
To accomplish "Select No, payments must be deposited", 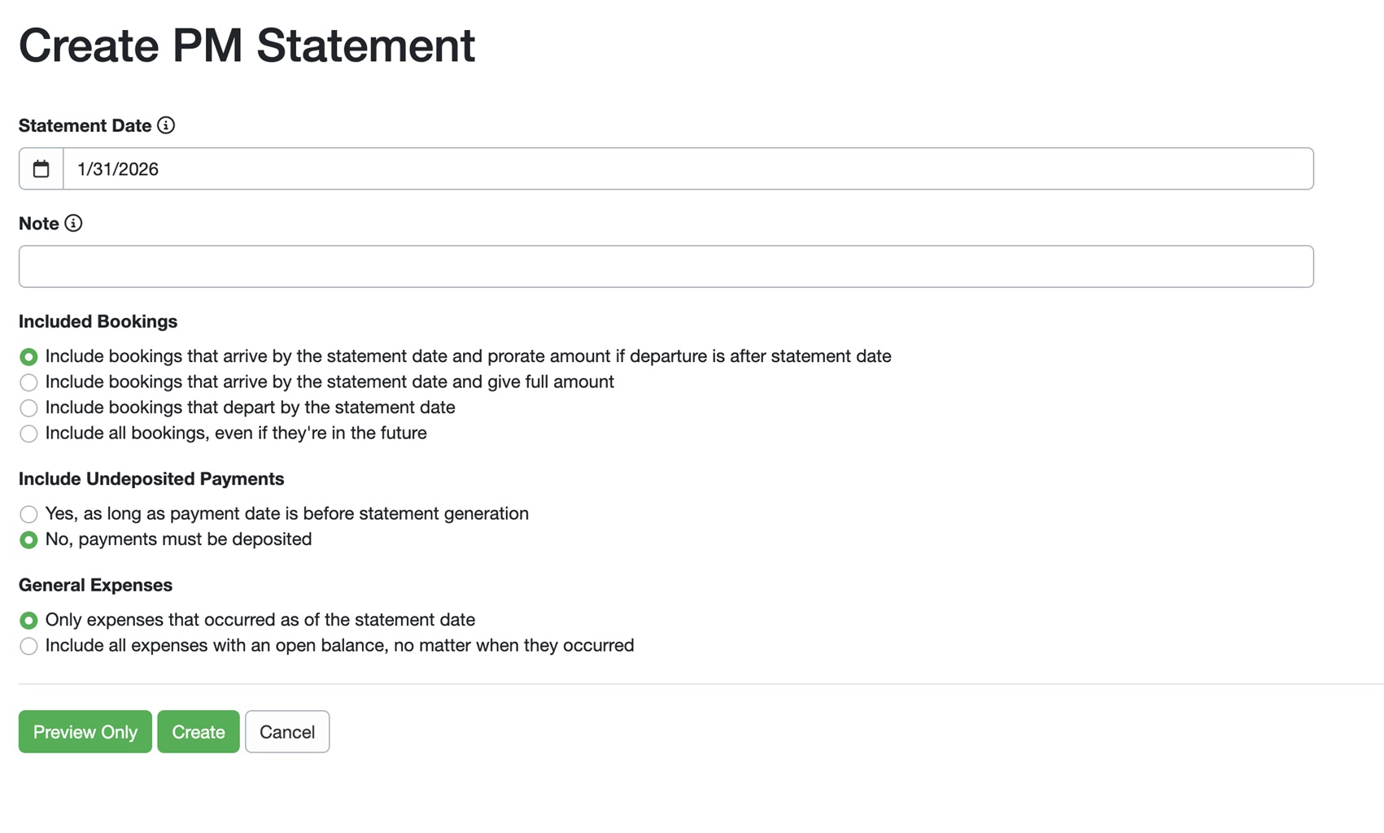I will 28,540.
